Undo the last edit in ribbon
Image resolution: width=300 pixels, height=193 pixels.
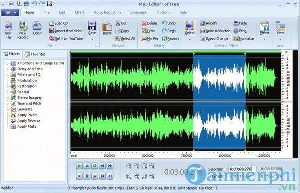tap(169, 23)
